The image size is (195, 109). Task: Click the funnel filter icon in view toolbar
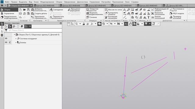pyautogui.click(x=146, y=24)
